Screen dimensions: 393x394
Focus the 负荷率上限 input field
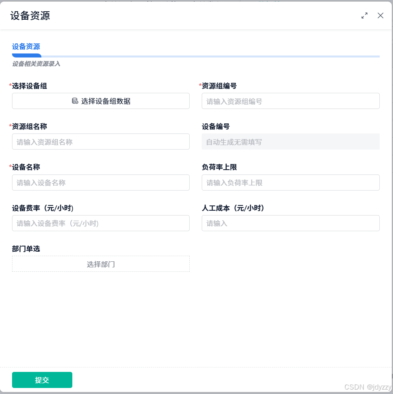click(x=290, y=183)
